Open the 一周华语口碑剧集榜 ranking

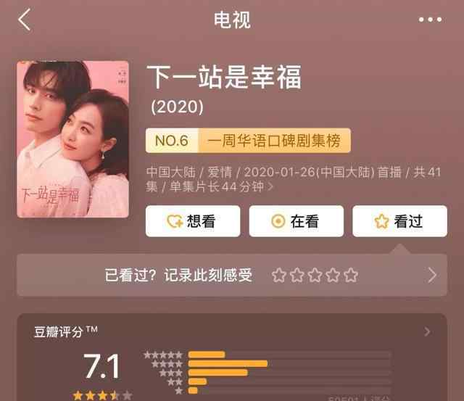274,141
